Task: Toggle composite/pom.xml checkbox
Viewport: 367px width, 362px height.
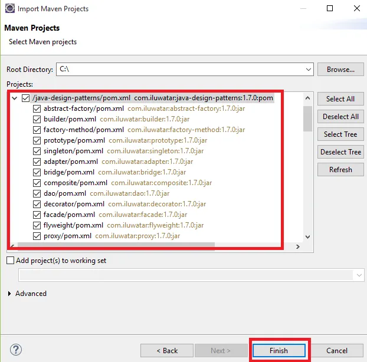Action: 37,183
